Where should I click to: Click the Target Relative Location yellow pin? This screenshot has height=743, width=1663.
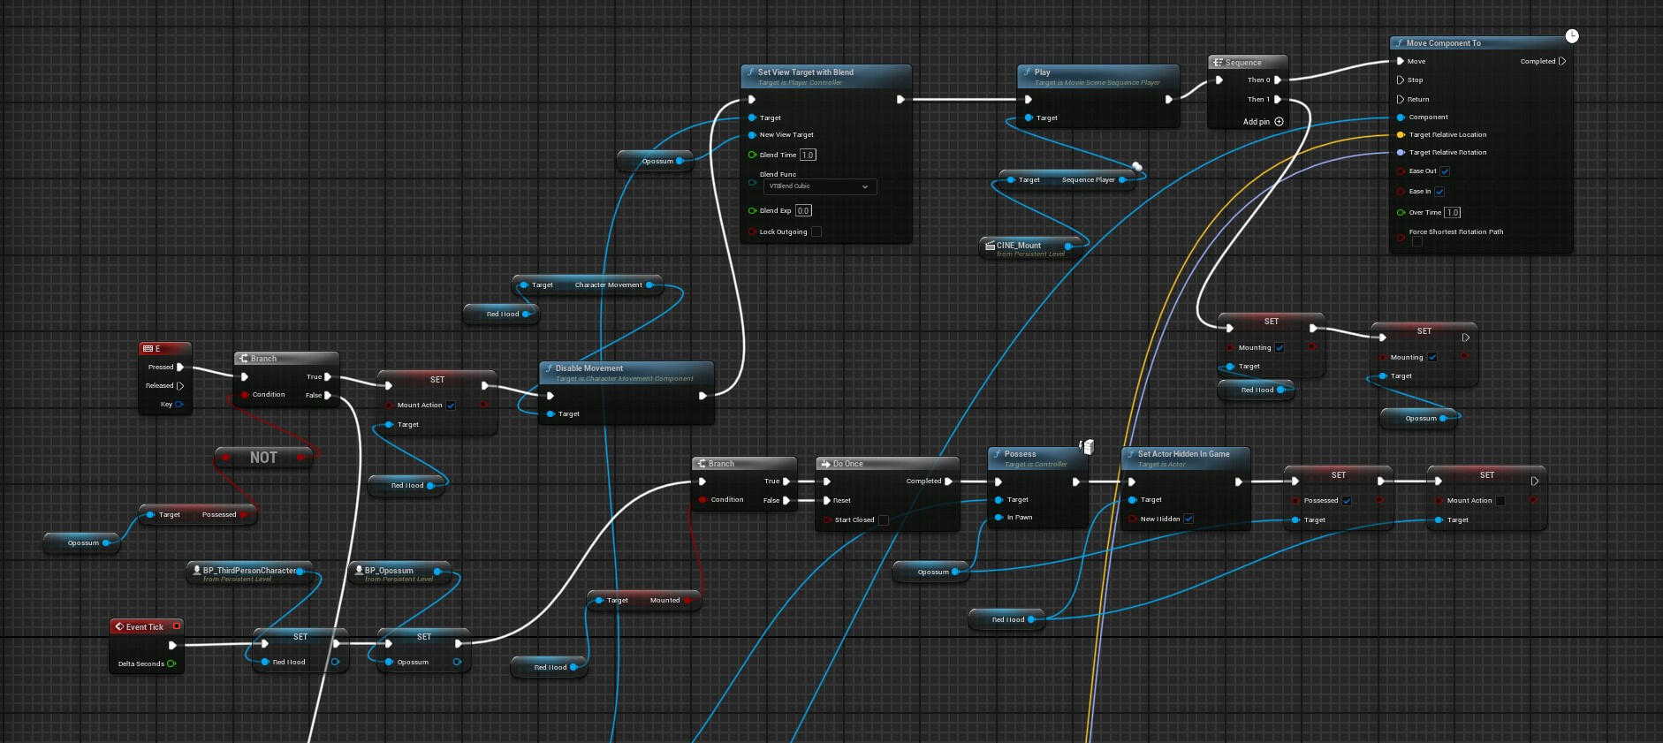pos(1401,135)
